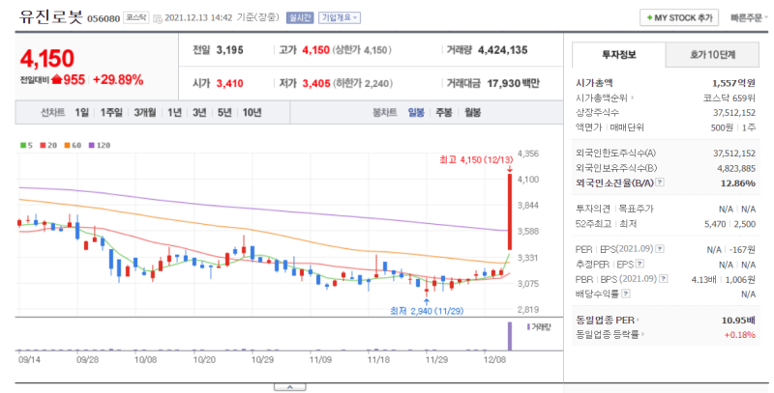Image resolution: width=774 pixels, height=393 pixels.
Task: Click the 외국인보유주식수 value 4,823,885
Action: [x=736, y=168]
